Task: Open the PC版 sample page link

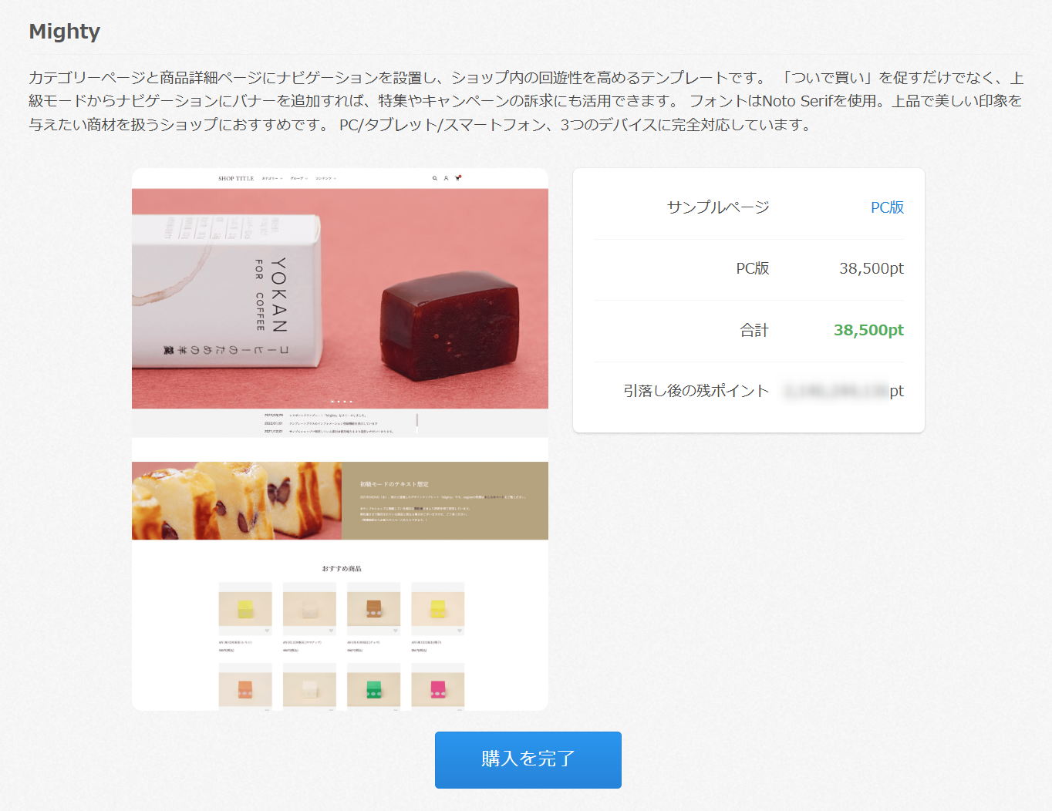Action: 887,207
